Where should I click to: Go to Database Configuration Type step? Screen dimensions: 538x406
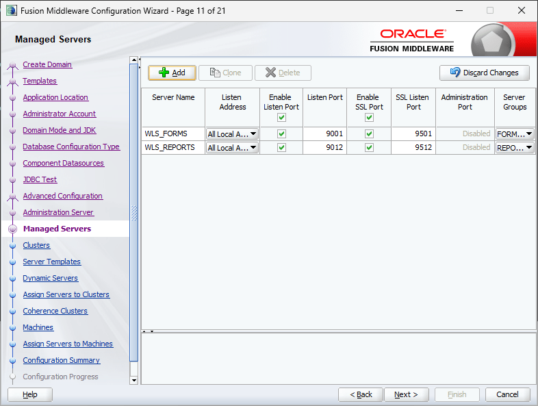pos(71,147)
